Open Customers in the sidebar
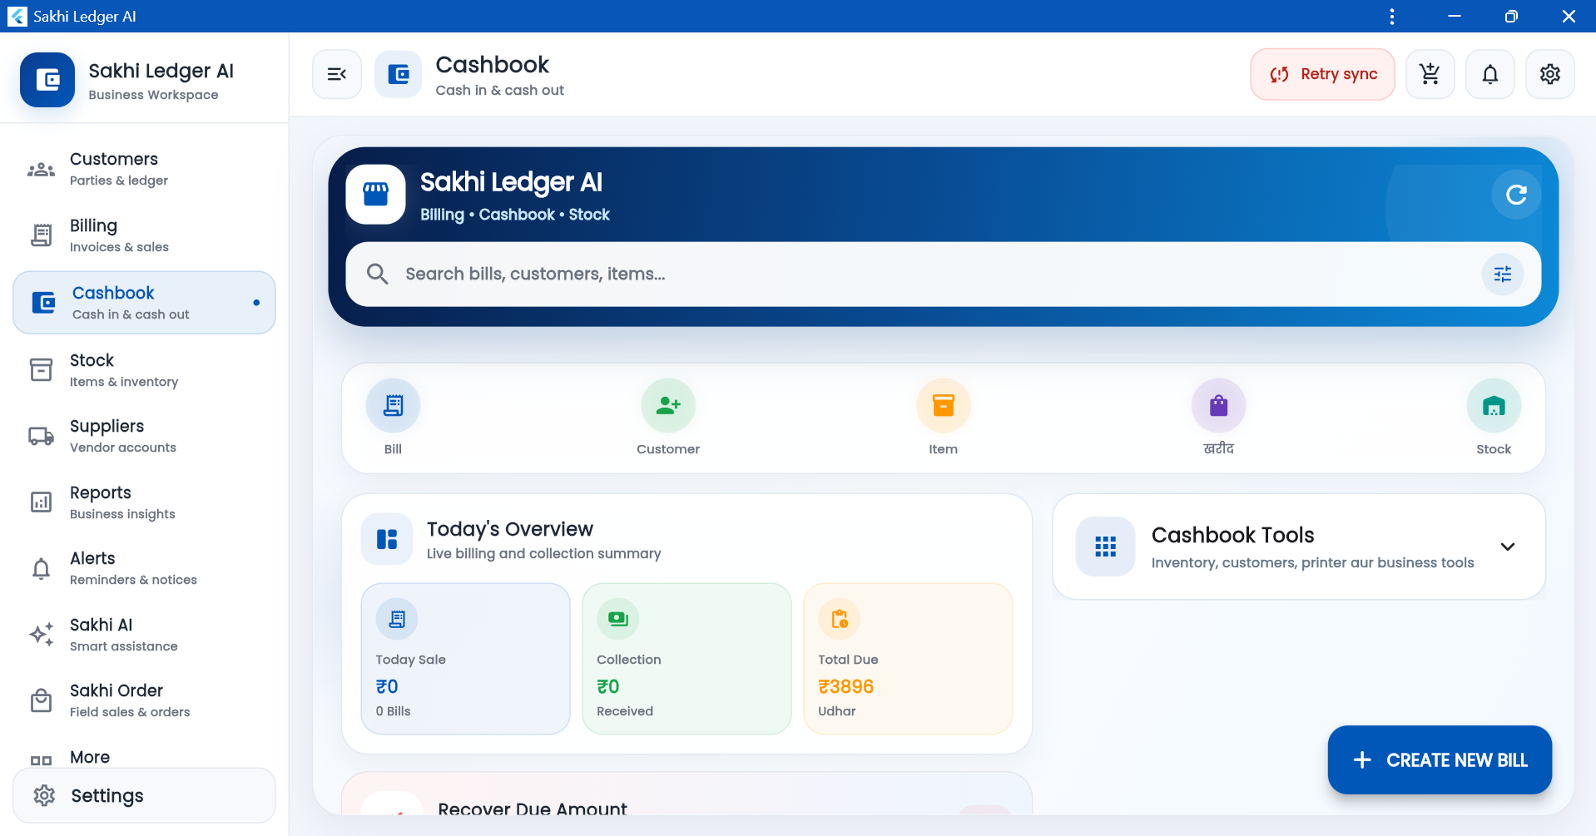1596x836 pixels. tap(144, 169)
